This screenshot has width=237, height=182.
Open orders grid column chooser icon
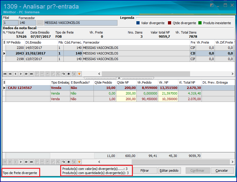(x=4, y=42)
